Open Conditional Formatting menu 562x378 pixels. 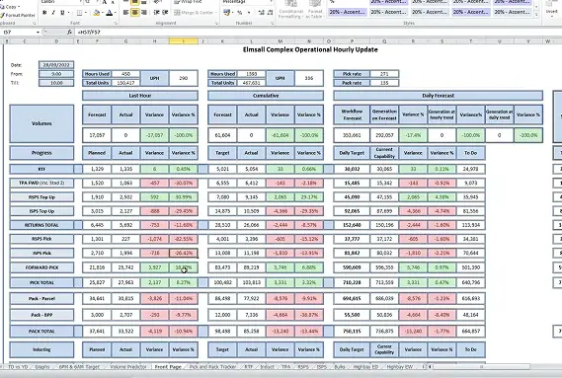click(291, 10)
